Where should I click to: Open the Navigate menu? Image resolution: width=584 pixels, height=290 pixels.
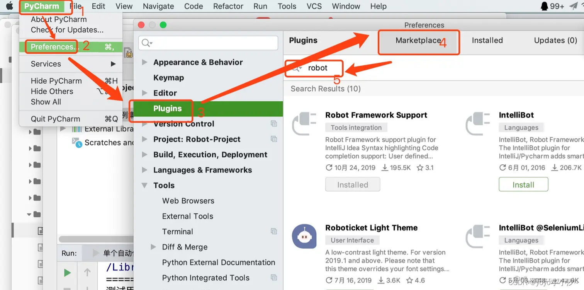pyautogui.click(x=158, y=6)
